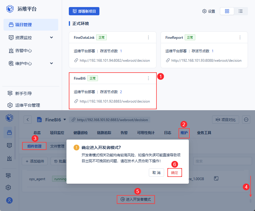Click the 进入开发者模式 button
Screen dimensions: 255x211
(x=136, y=199)
